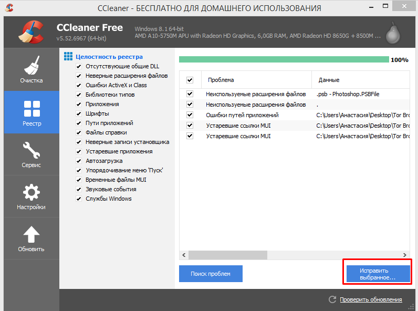Uncheck the .psb Photoshop.PSBFile result row
This screenshot has height=311, width=418.
pyautogui.click(x=190, y=94)
